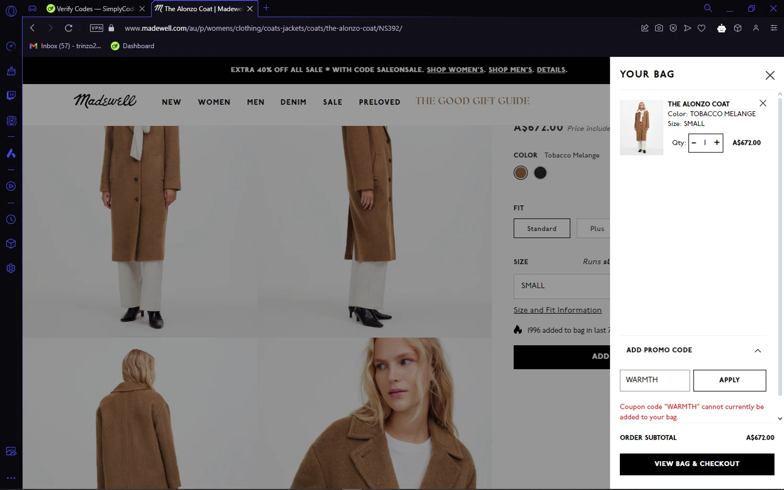Close The Alonzo Coat tab
Screen dimensions: 784x490
250,9
